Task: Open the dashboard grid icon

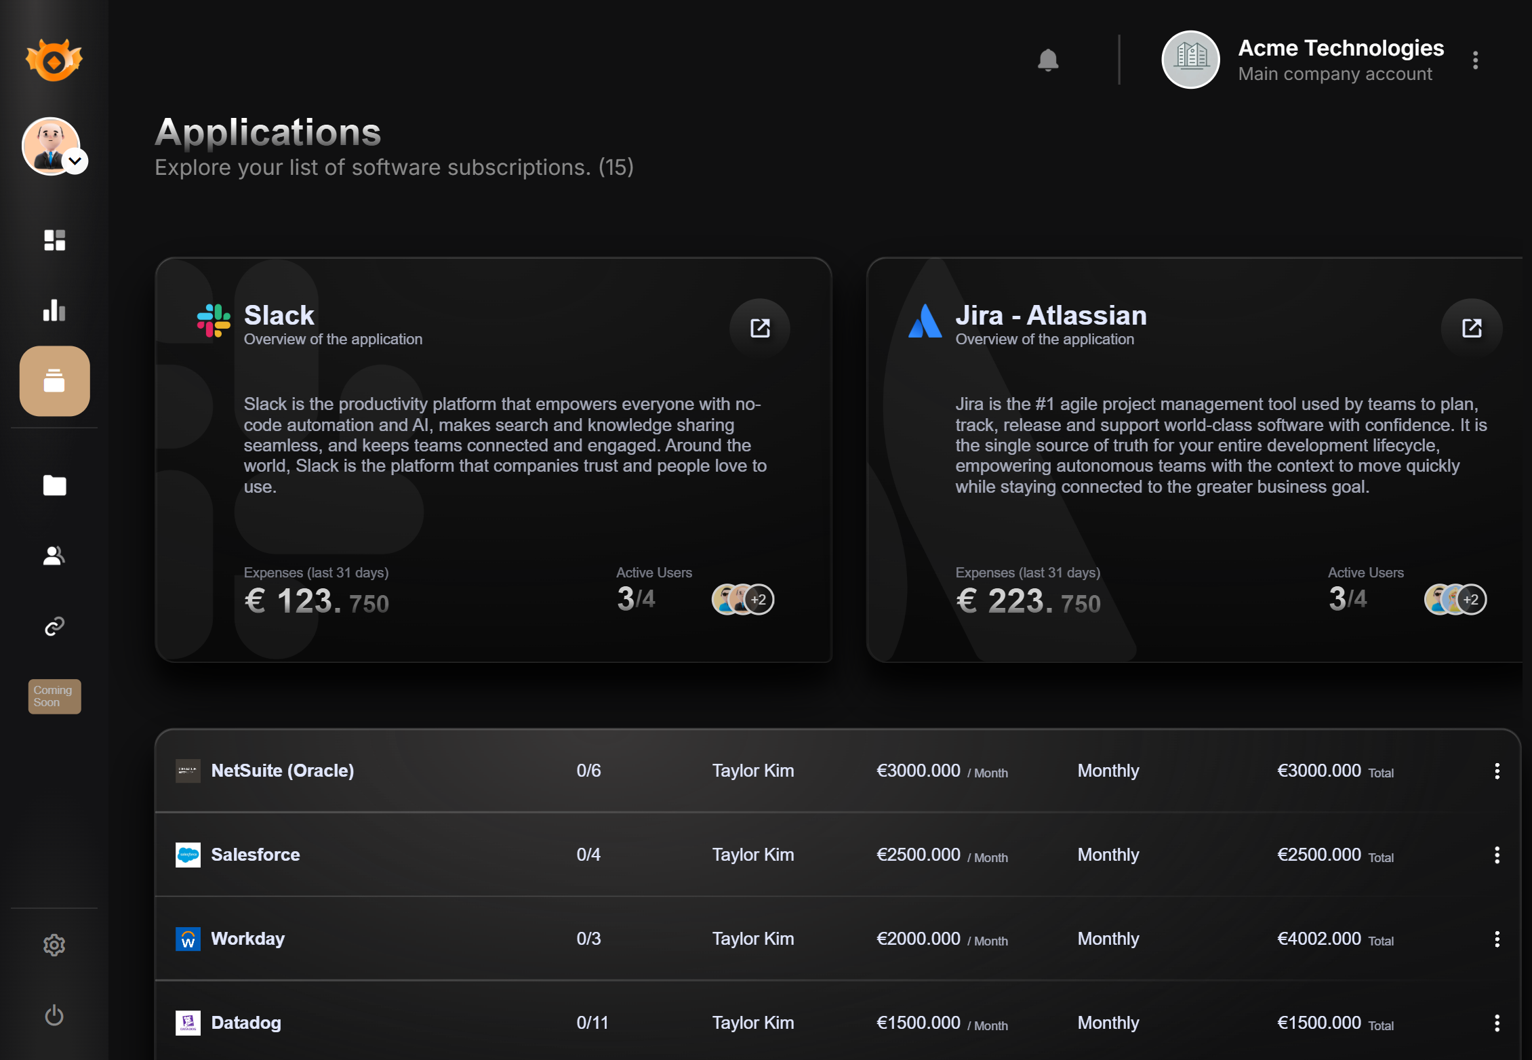Action: tap(54, 240)
